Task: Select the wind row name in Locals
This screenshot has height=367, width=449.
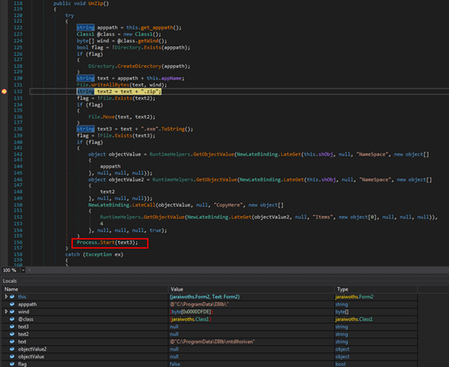Action: tap(24, 311)
